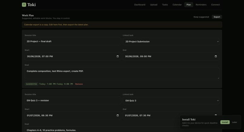Image resolution: width=244 pixels, height=132 pixels.
Task: Remove the 2D Project suggested session
Action: pos(79,84)
